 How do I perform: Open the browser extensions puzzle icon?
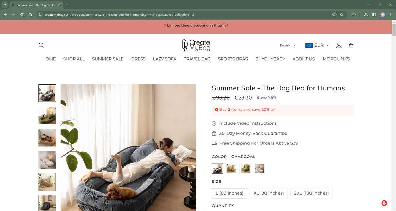click(353, 15)
